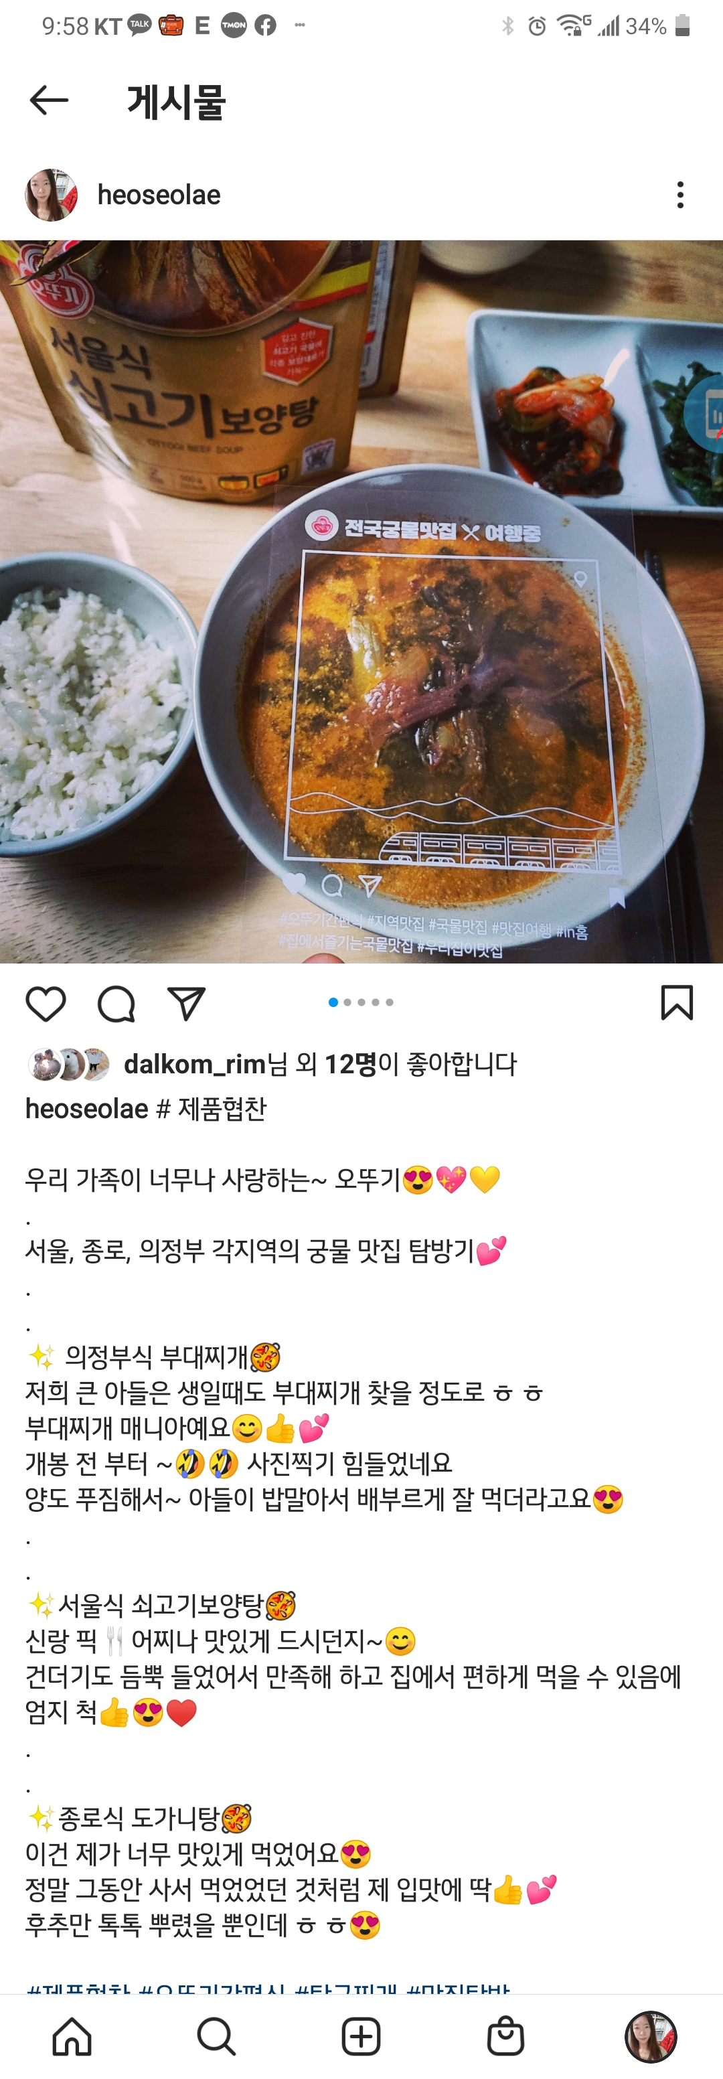This screenshot has width=723, height=2079.
Task: Go to the Home tab
Action: coord(72,2035)
